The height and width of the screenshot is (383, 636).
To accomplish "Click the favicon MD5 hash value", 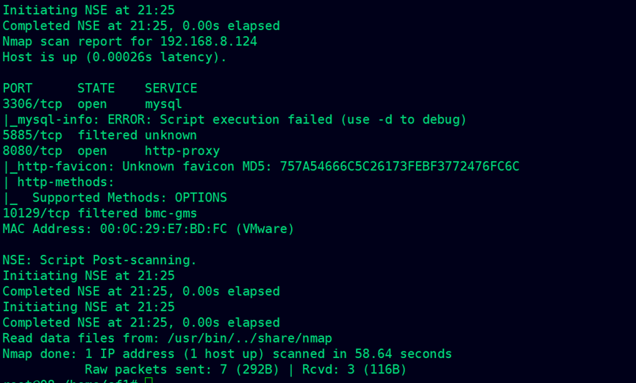I will click(x=399, y=166).
